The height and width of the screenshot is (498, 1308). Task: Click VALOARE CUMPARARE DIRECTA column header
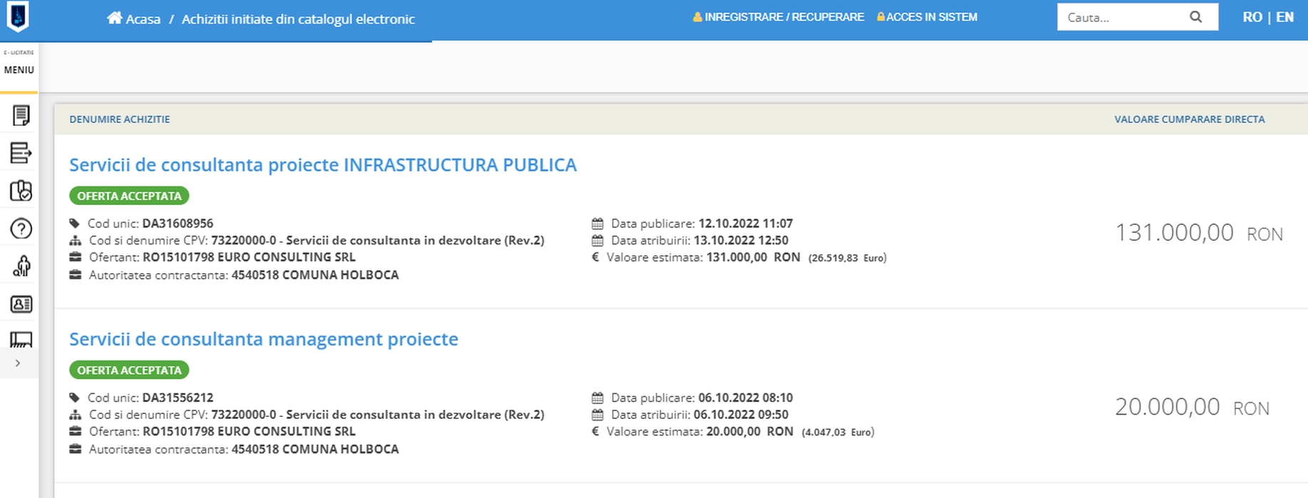[1190, 120]
